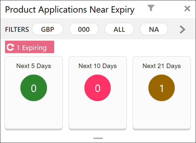Click the brown circle showing 1
The height and width of the screenshot is (143, 196).
(x=162, y=88)
